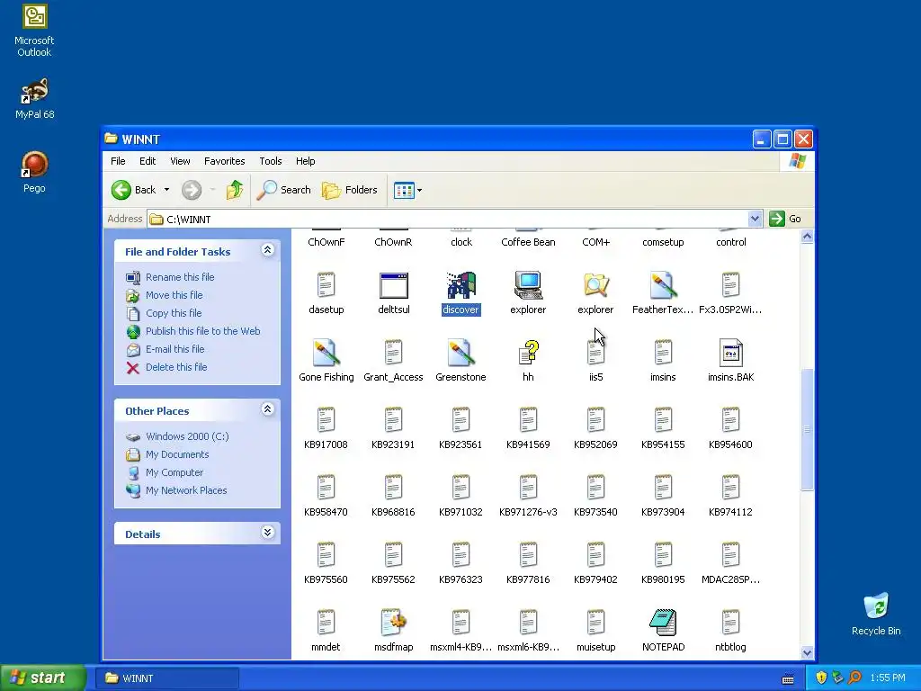921x691 pixels.
Task: Select the explorer computer icon
Action: tap(528, 285)
